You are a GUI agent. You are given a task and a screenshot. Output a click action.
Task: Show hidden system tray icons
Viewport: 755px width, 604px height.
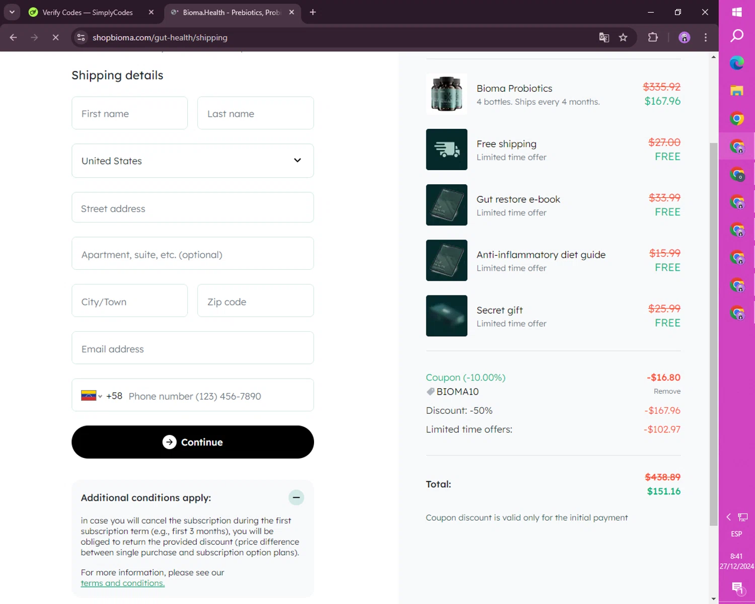coord(728,517)
